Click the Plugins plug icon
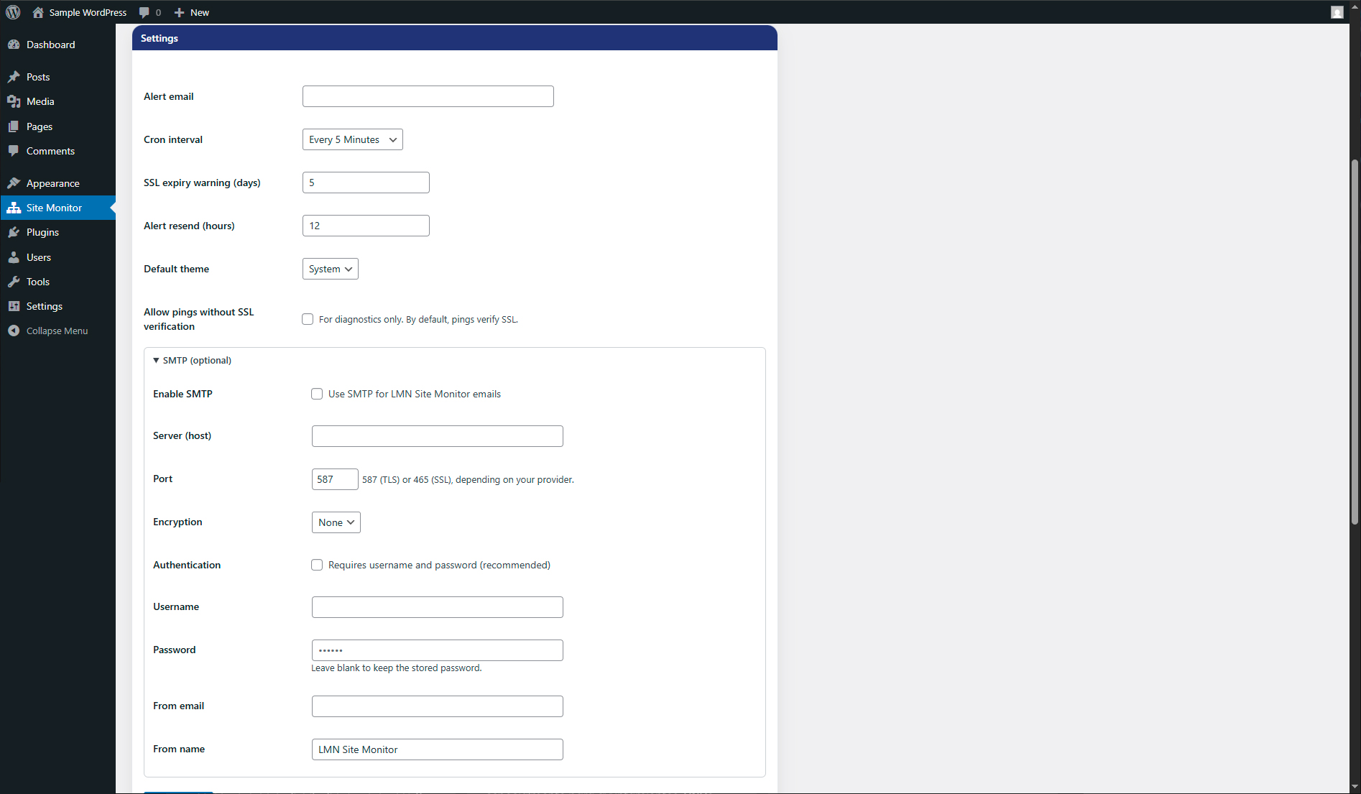Viewport: 1361px width, 794px height. tap(14, 232)
